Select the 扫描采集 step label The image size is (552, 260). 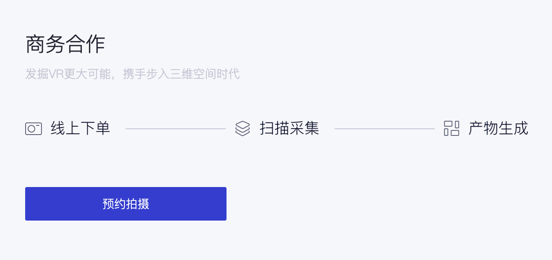coord(289,128)
